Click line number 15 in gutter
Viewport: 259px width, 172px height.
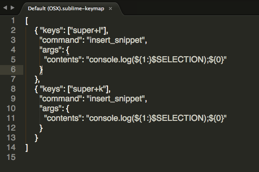point(11,157)
